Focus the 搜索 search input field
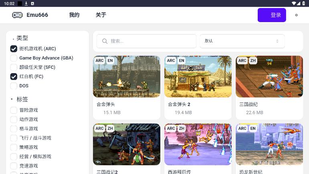Screen dimensions: 309x174 (146, 41)
